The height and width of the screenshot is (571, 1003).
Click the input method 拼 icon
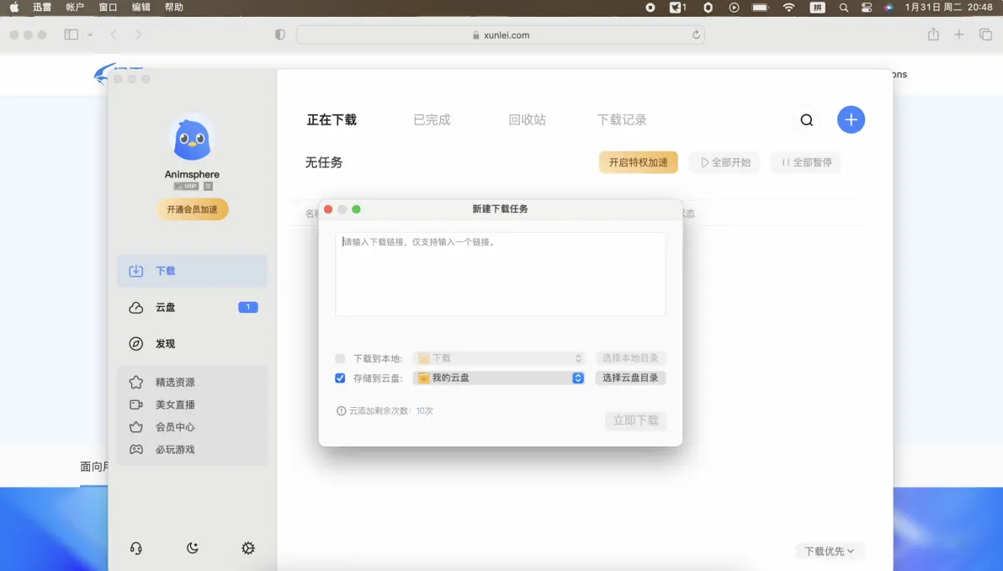click(817, 8)
